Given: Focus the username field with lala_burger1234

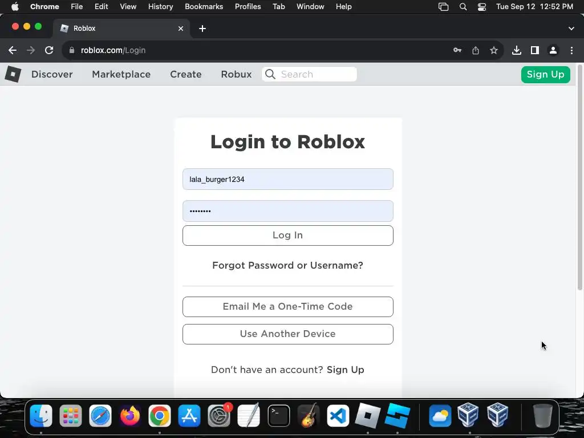Looking at the screenshot, I should [x=288, y=179].
